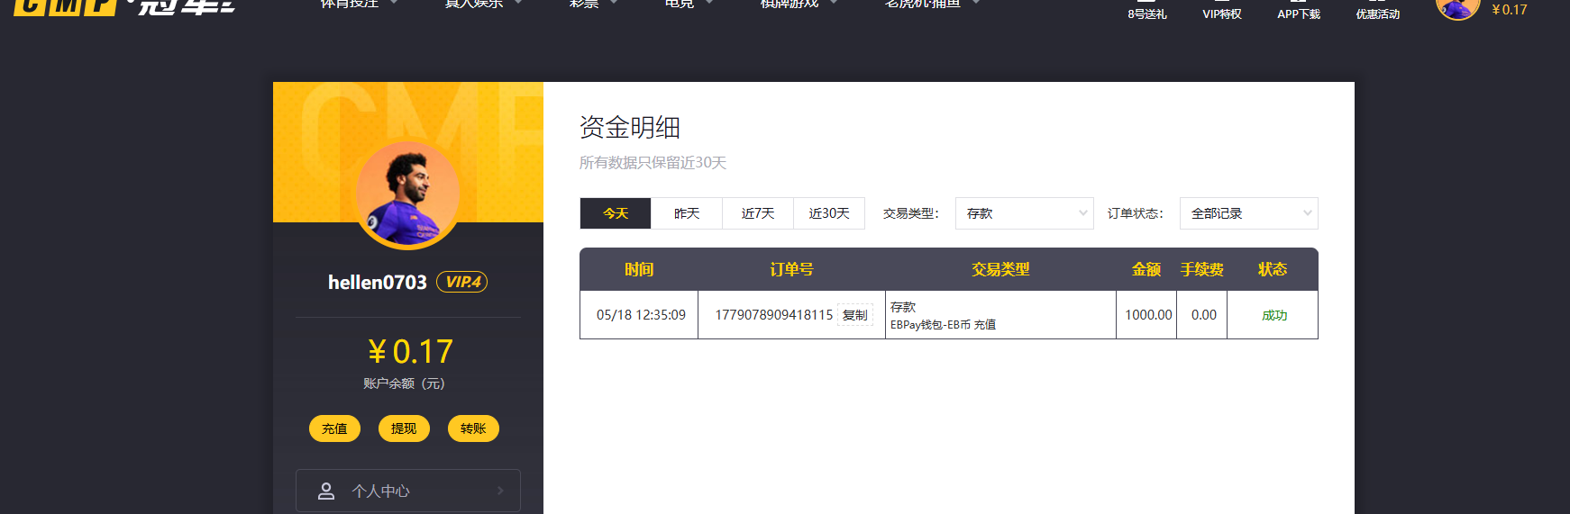This screenshot has width=1570, height=514.
Task: Click the 提现 withdraw button
Action: [404, 428]
